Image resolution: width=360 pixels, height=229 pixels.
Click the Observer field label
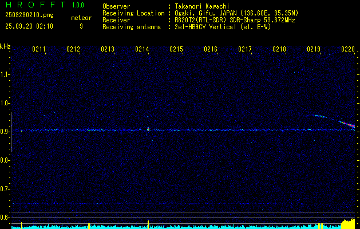[116, 6]
